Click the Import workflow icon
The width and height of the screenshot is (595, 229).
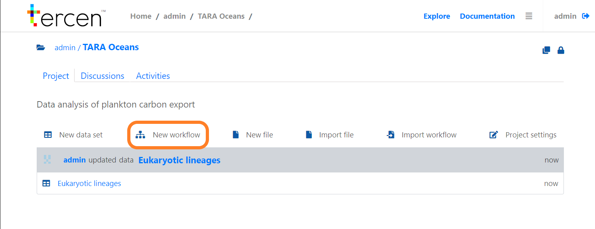[391, 135]
